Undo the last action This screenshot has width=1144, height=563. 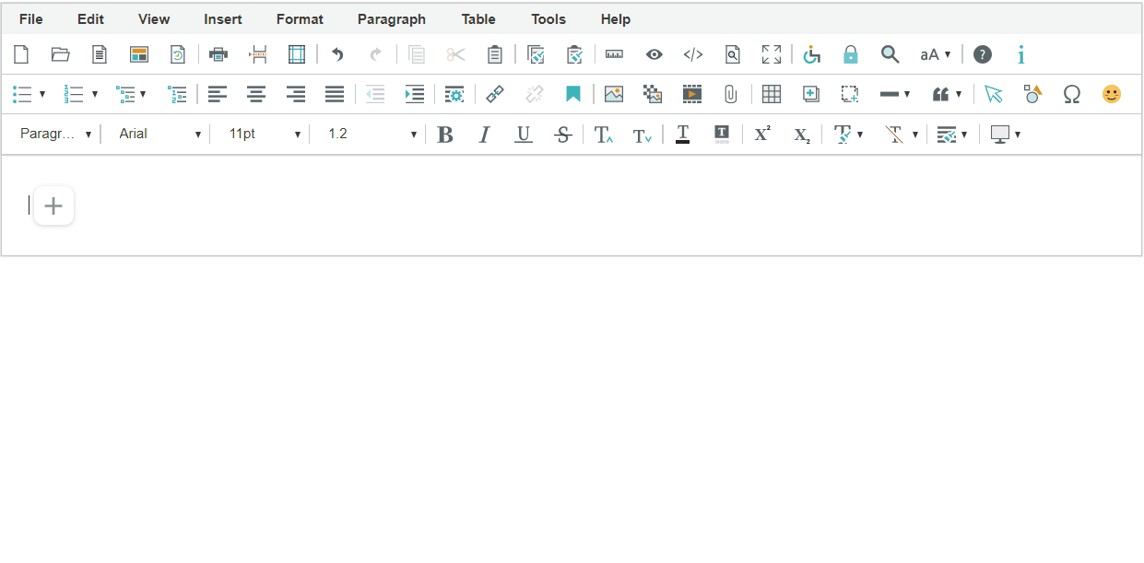(x=337, y=54)
